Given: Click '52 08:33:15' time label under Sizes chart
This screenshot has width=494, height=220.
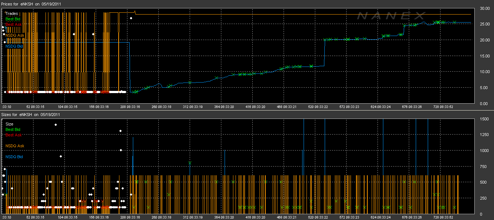Looking at the screenshot, I should (x=35, y=217).
